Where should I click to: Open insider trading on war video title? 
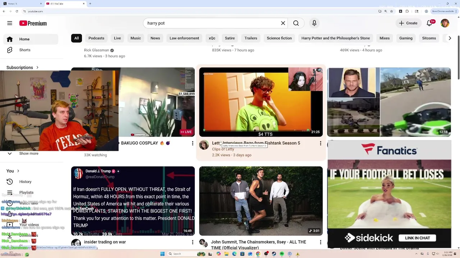coord(105,242)
